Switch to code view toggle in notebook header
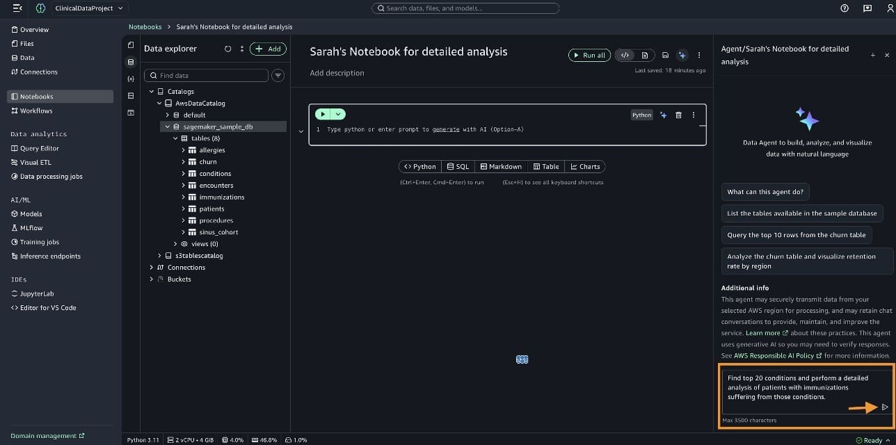Screen dimensions: 896x445 pos(625,55)
